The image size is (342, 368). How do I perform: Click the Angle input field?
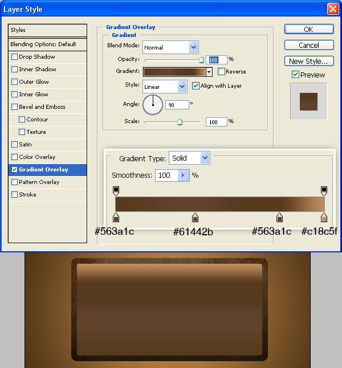177,105
